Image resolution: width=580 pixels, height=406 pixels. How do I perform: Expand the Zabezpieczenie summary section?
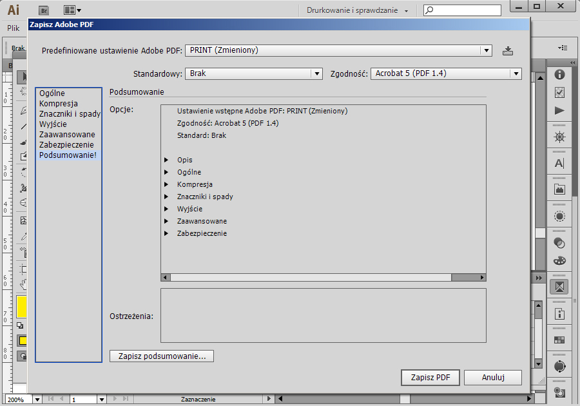[x=166, y=233]
